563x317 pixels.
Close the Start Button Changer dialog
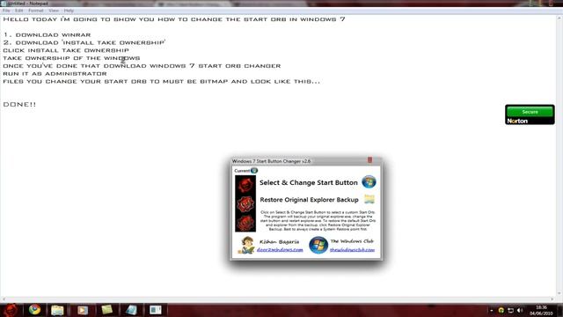369,160
